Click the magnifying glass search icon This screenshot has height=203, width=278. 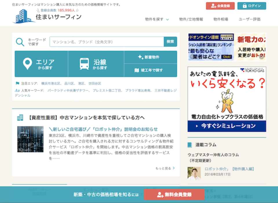[20, 42]
